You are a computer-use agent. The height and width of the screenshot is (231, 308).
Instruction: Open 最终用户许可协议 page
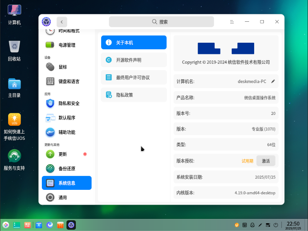click(134, 77)
